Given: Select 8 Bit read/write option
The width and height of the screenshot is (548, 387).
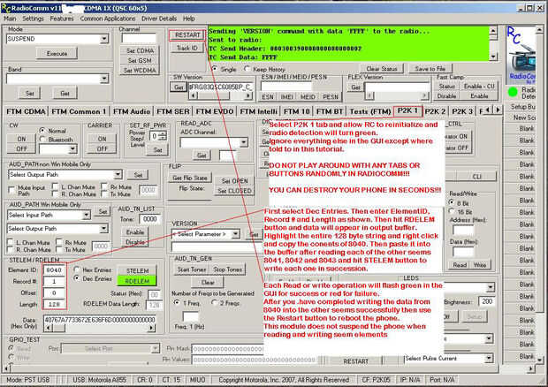Looking at the screenshot, I should pyautogui.click(x=452, y=202).
